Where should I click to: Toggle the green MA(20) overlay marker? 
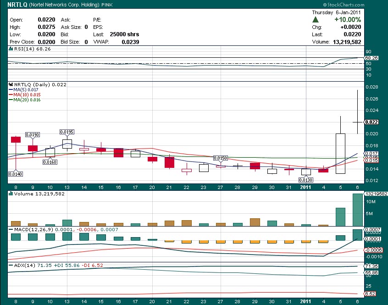pos(11,100)
